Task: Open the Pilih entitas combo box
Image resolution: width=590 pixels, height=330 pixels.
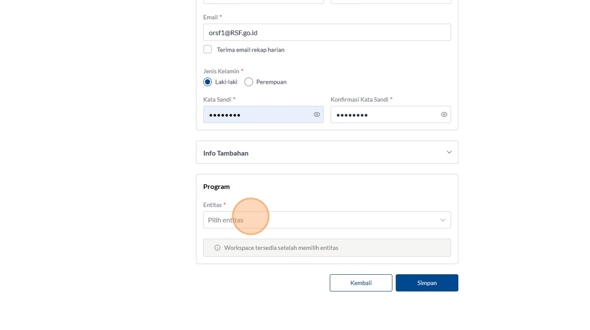Action: (327, 220)
